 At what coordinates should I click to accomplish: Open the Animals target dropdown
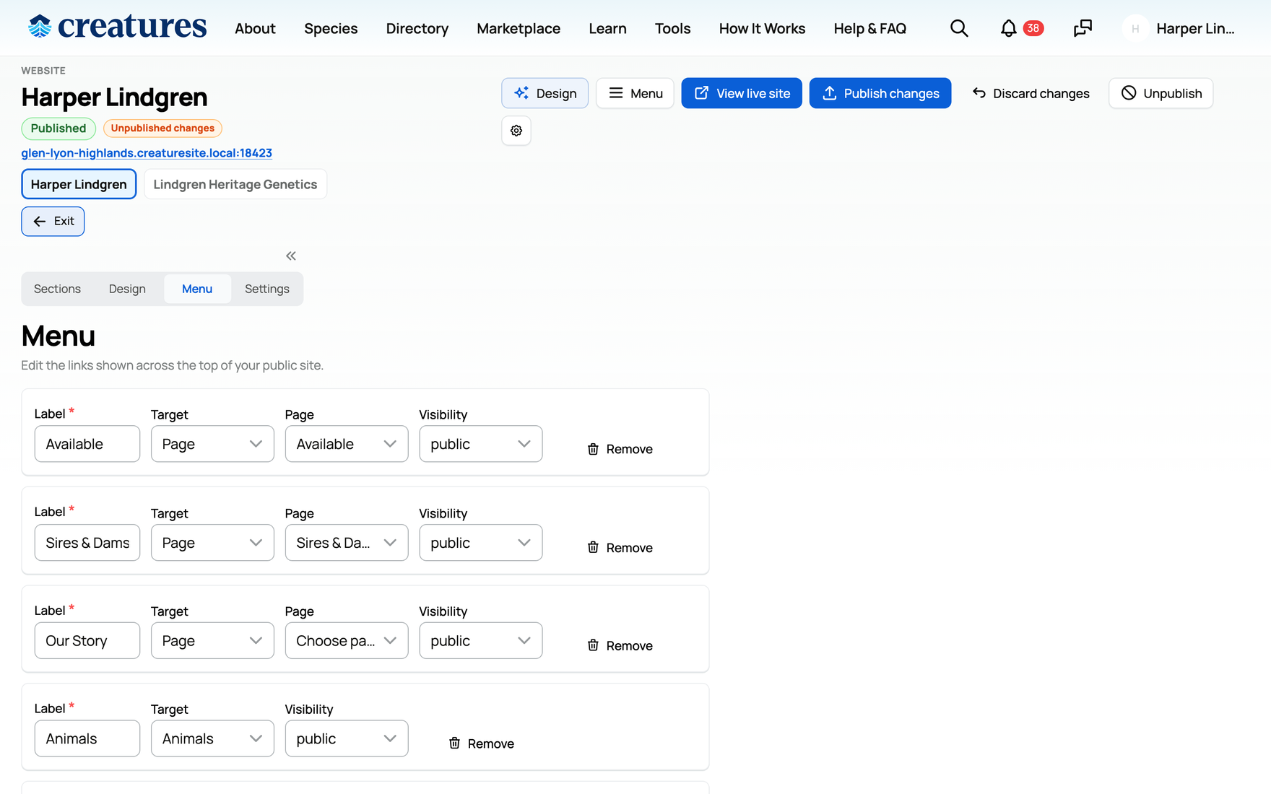212,738
